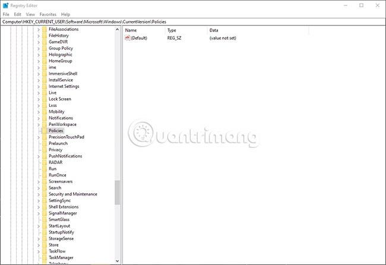Click the Run folder icon
Image resolution: width=386 pixels, height=265 pixels.
point(45,169)
